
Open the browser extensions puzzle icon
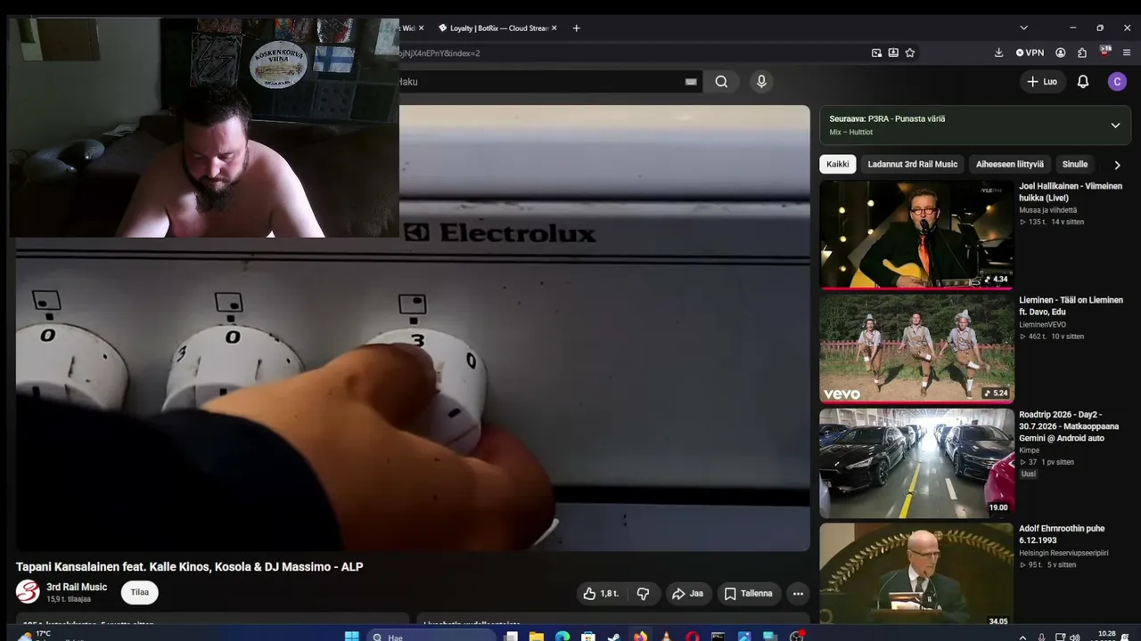1082,53
